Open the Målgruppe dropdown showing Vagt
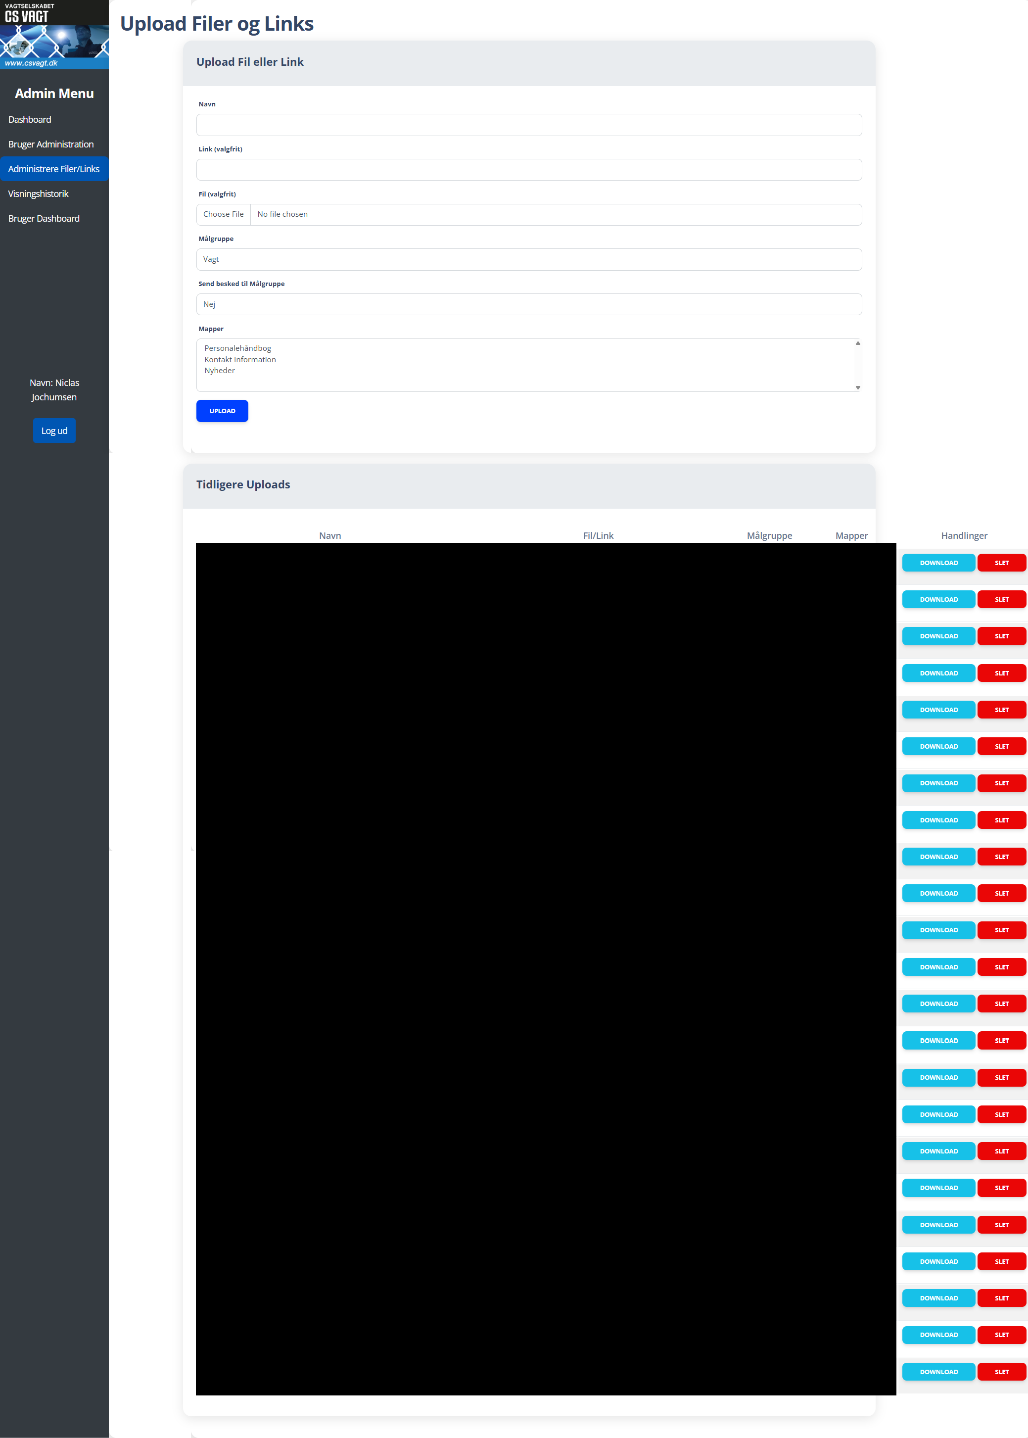This screenshot has height=1438, width=1028. pyautogui.click(x=528, y=260)
